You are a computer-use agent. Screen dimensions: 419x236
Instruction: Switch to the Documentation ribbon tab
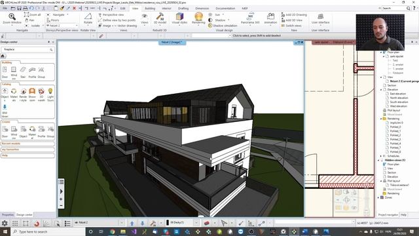(225, 9)
